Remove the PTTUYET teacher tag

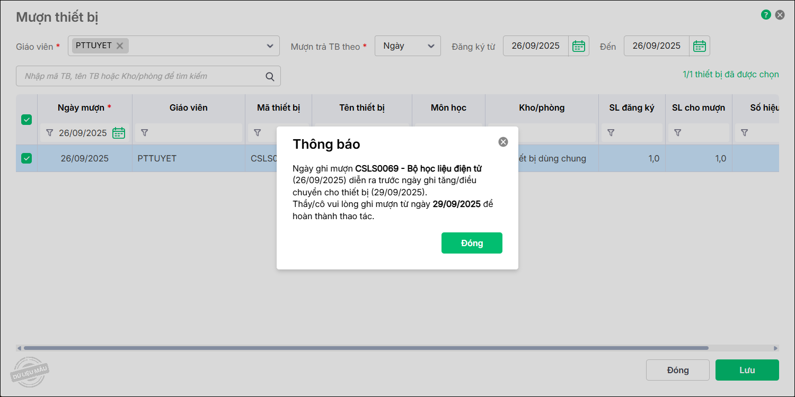tap(120, 46)
